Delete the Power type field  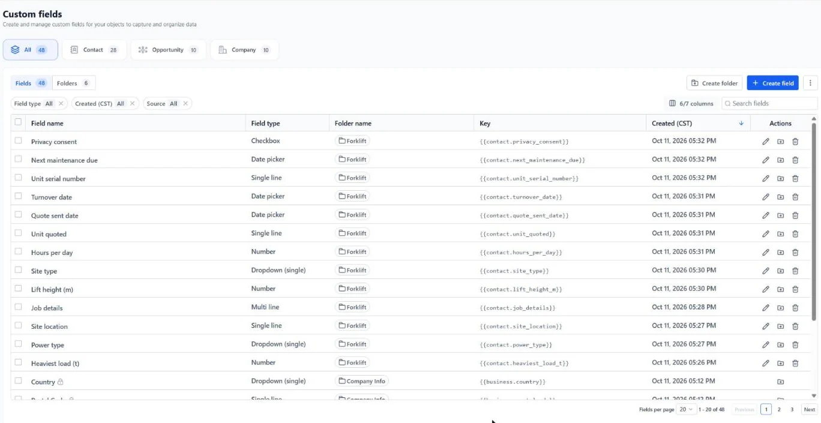[x=795, y=345]
